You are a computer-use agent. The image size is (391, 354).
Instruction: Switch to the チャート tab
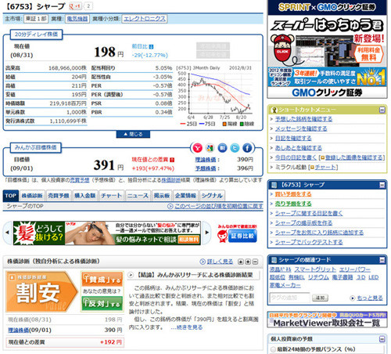click(x=112, y=196)
